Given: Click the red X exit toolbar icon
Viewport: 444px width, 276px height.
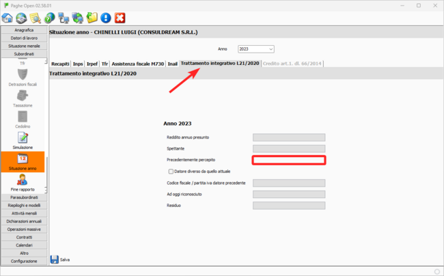Looking at the screenshot, I should pyautogui.click(x=120, y=18).
